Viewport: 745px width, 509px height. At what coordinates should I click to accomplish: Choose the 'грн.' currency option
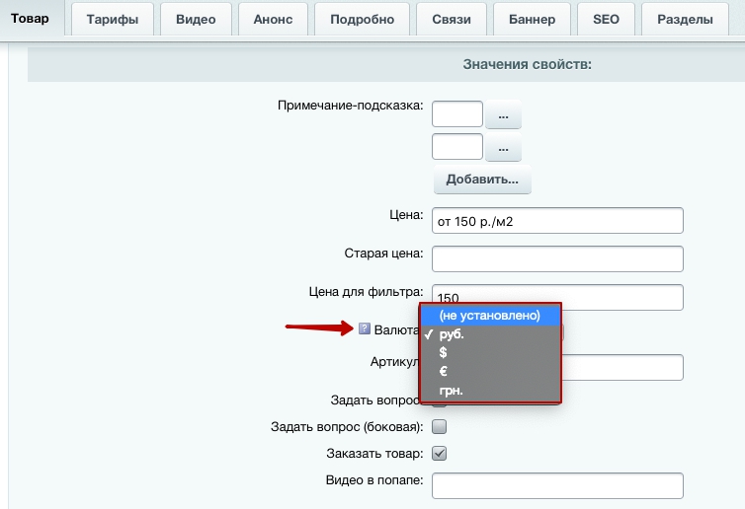click(490, 391)
